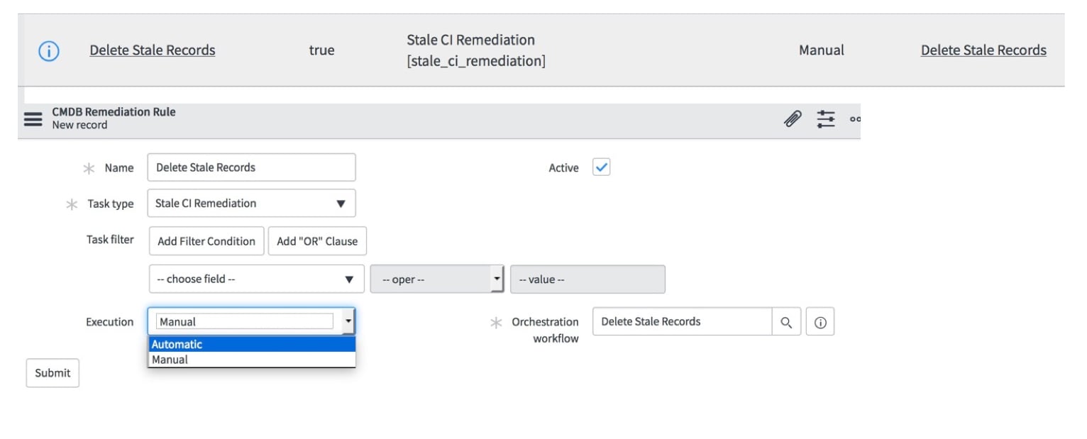Screen dimensions: 1087x439
Task: Open the hamburger context menu for CMDB Remediation Rule
Action: tap(32, 118)
